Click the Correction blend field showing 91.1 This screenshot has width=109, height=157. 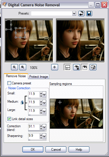click(34, 127)
